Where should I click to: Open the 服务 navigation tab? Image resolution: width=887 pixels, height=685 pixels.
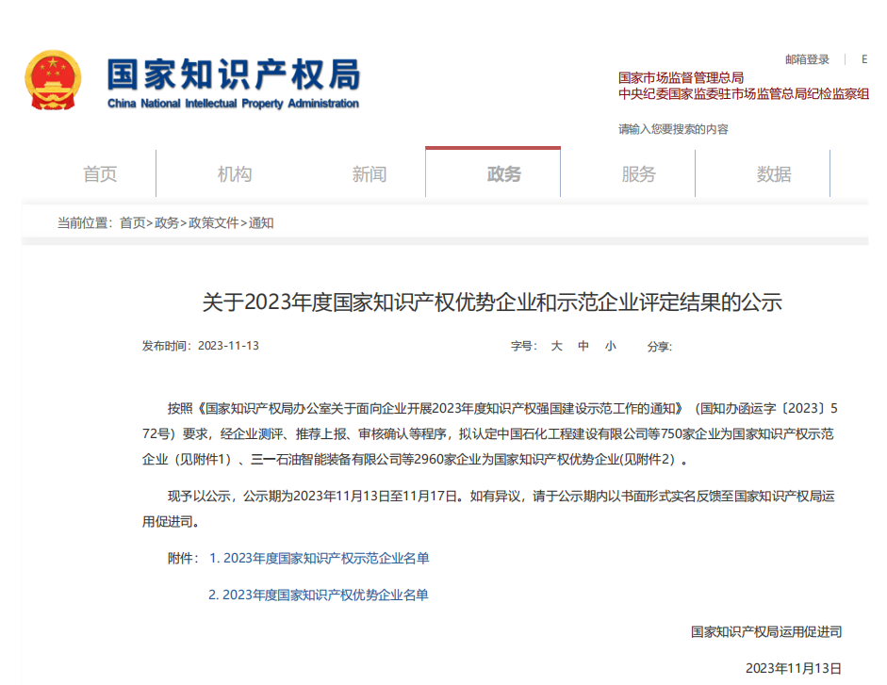coord(639,173)
